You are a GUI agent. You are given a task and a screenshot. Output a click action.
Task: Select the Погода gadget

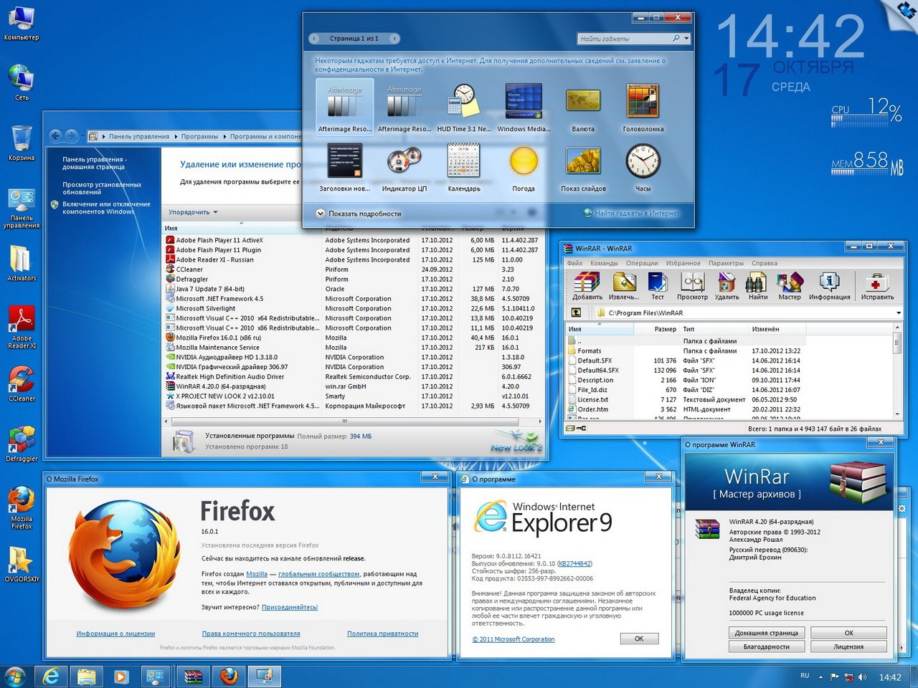coord(524,168)
